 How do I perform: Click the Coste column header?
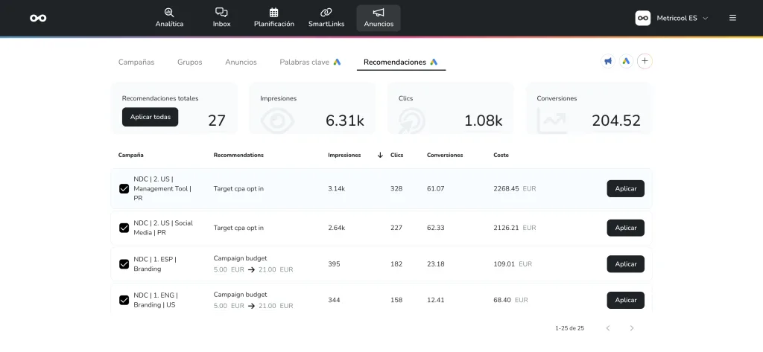pyautogui.click(x=501, y=156)
